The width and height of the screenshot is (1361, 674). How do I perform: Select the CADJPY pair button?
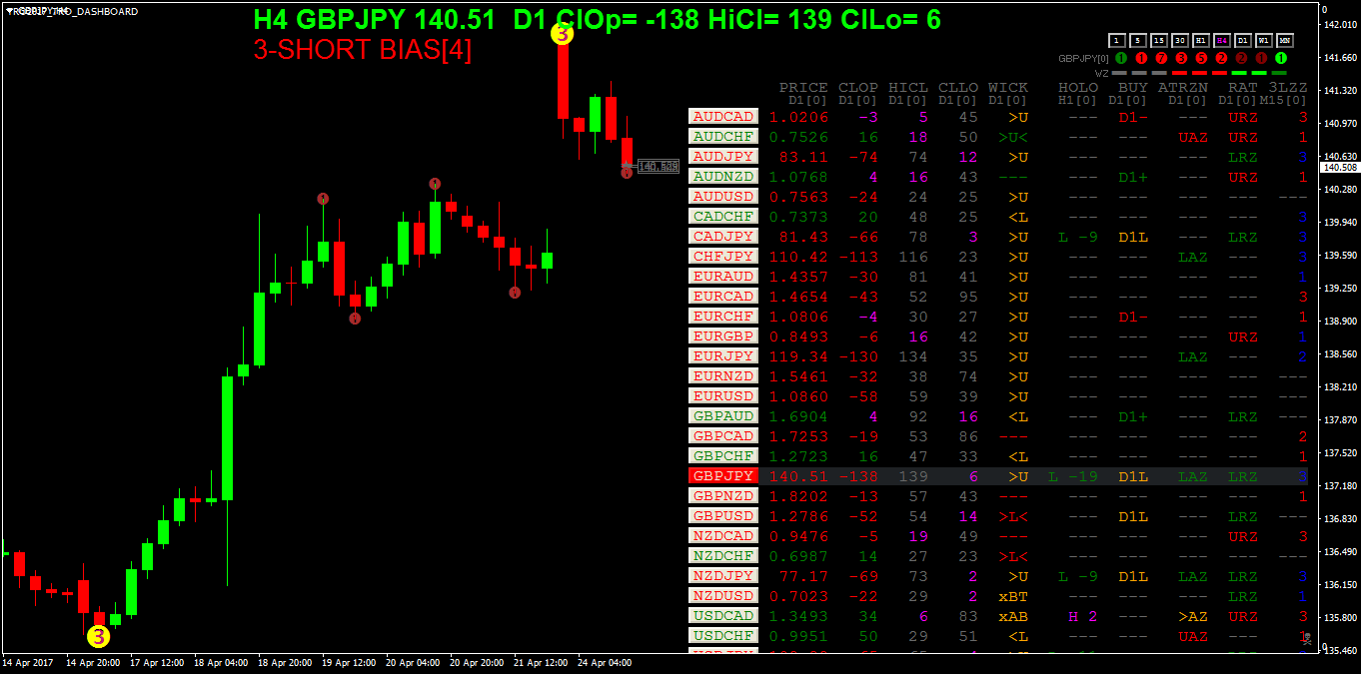click(x=723, y=237)
